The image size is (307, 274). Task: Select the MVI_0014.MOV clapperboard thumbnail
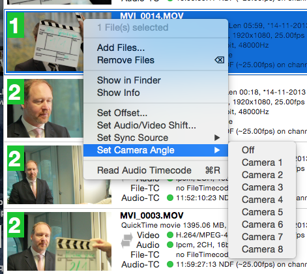point(45,42)
